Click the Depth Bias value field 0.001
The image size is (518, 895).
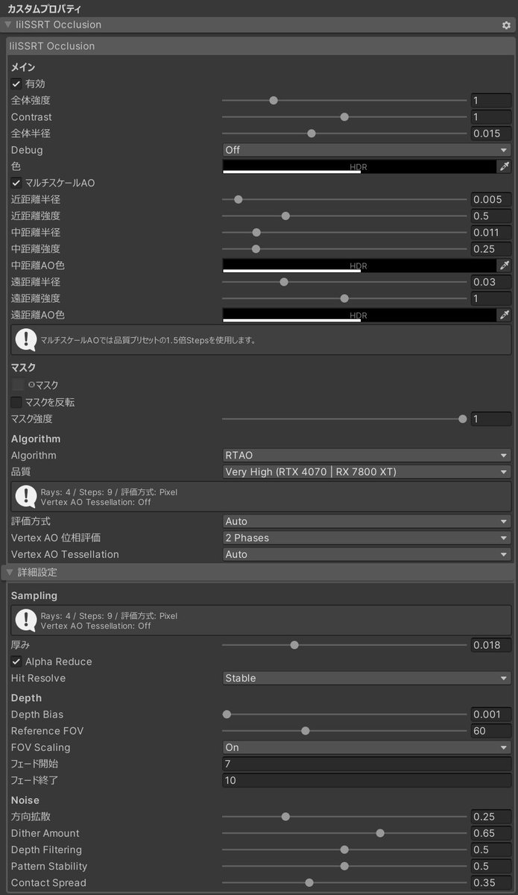pyautogui.click(x=491, y=715)
